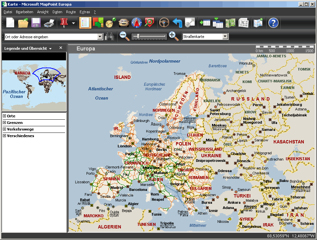Image resolution: width=317 pixels, height=240 pixels.
Task: Open the pushpin symbol dropdown arrow
Action: coord(73,22)
